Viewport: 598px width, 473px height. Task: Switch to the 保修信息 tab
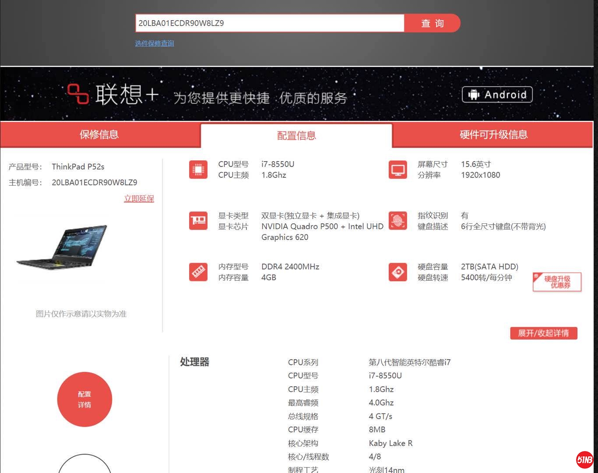99,134
